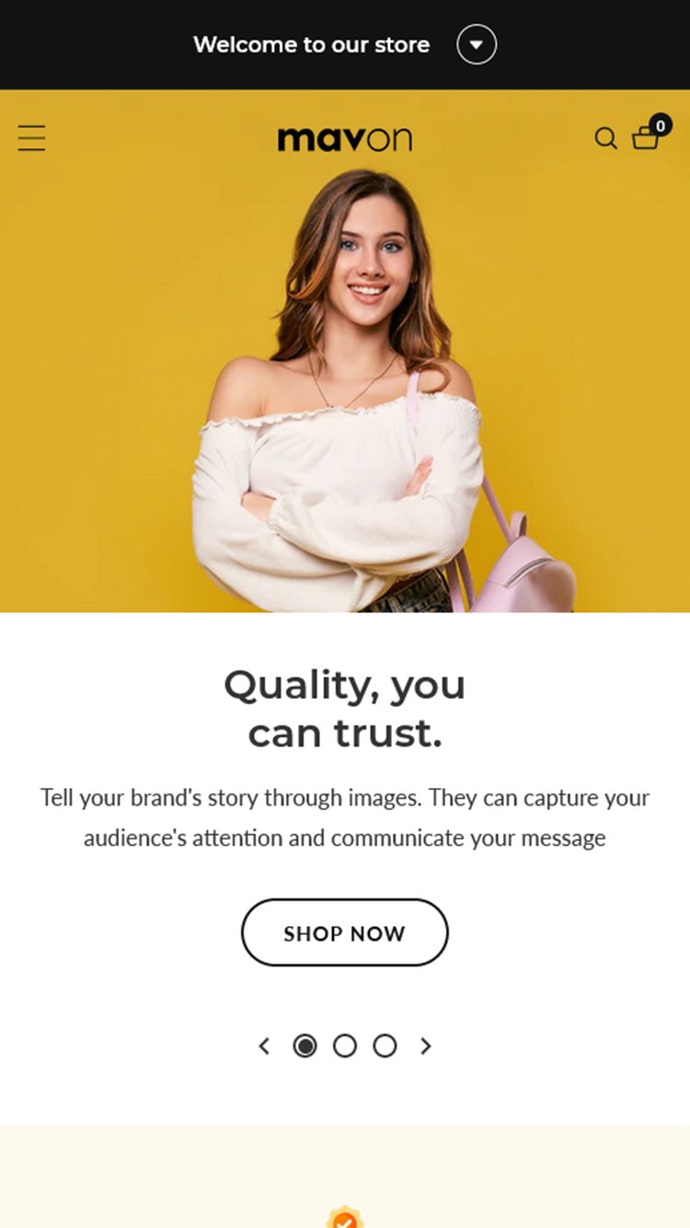Select the first slide indicator dot
This screenshot has width=690, height=1228.
pos(305,1046)
